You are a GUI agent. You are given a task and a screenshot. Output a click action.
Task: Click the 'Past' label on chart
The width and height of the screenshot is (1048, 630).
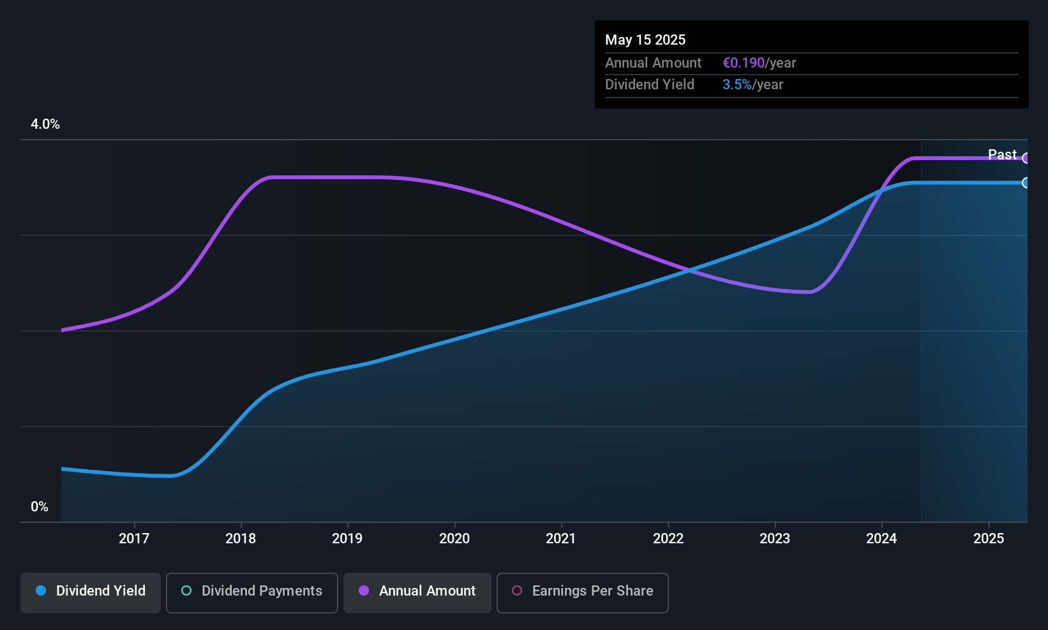pos(1002,155)
